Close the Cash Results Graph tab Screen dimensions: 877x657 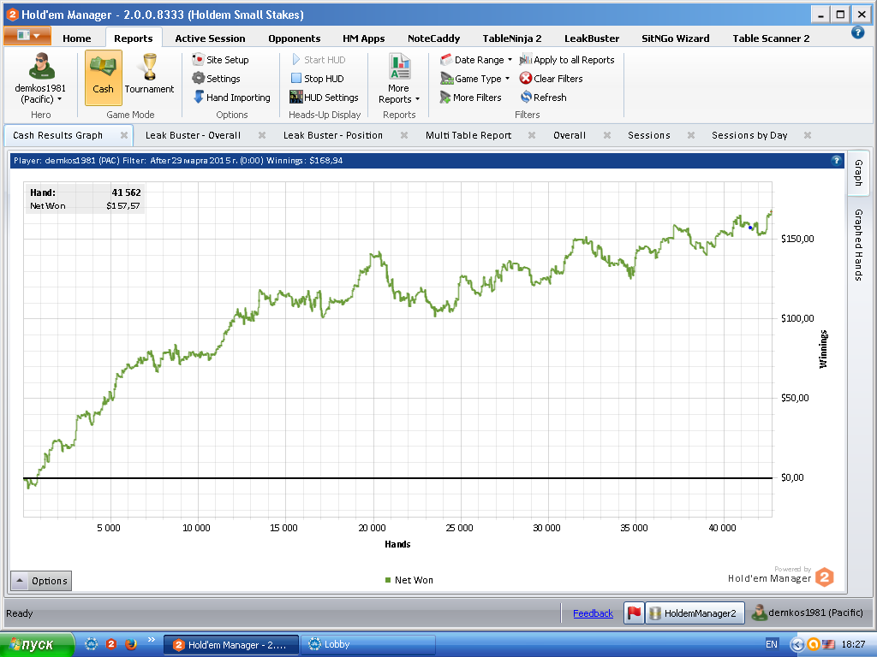(x=124, y=135)
